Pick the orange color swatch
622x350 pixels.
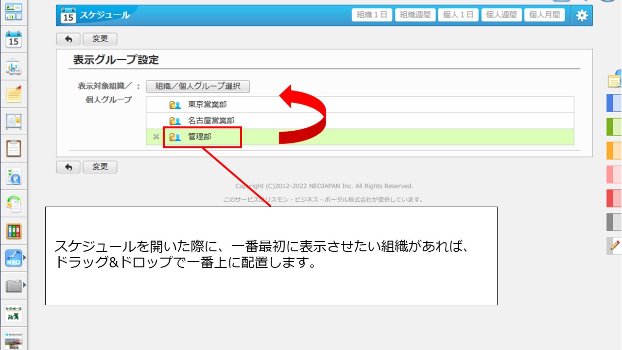[614, 150]
